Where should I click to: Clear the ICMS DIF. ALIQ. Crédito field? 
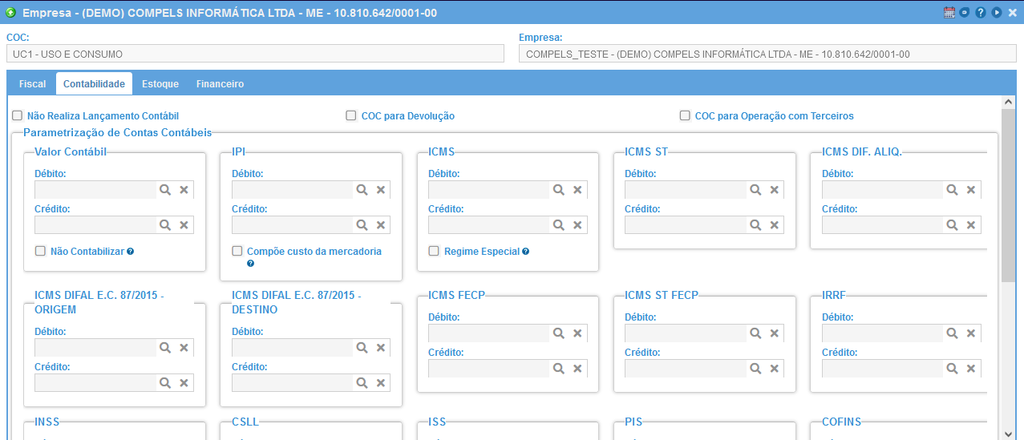tap(971, 225)
